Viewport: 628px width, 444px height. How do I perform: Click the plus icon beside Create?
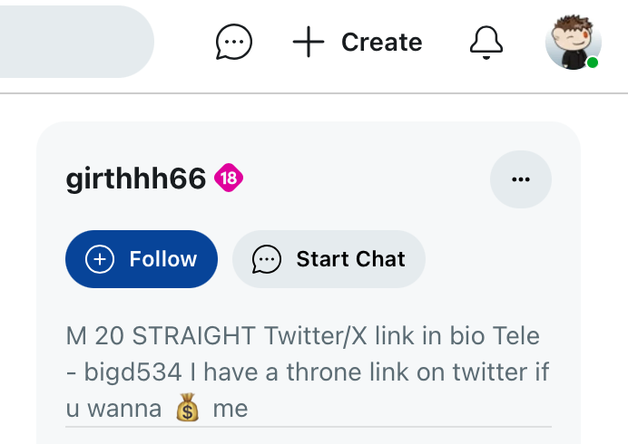tap(308, 42)
